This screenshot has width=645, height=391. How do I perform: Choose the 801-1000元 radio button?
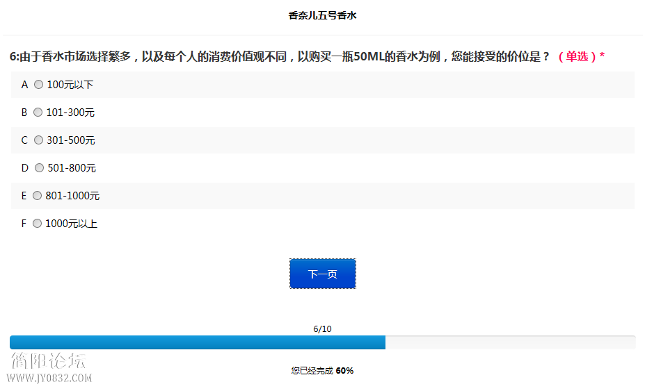pyautogui.click(x=37, y=196)
